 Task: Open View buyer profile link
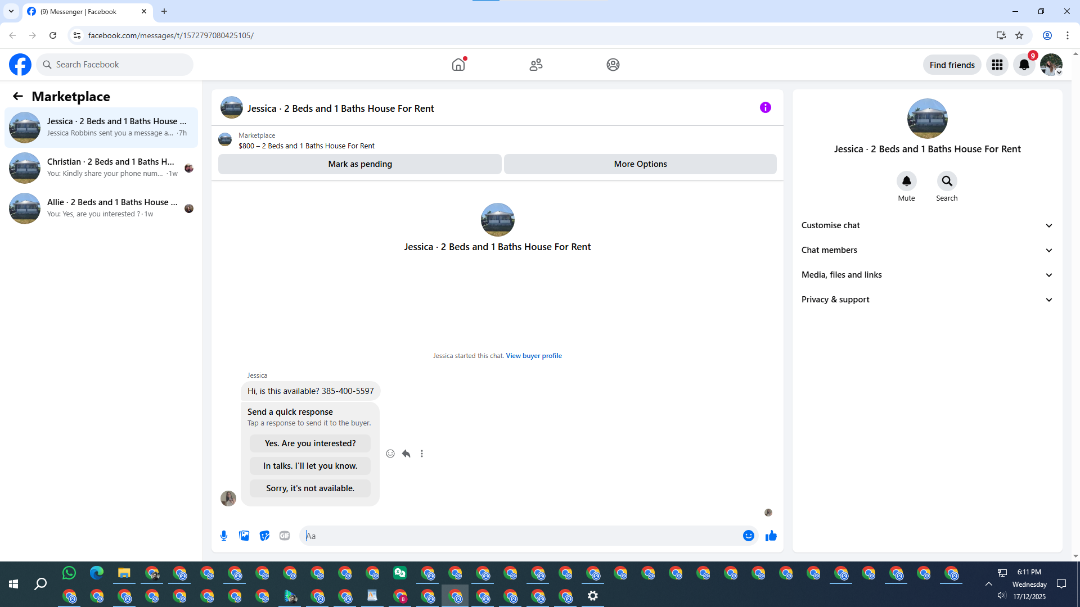tap(534, 356)
